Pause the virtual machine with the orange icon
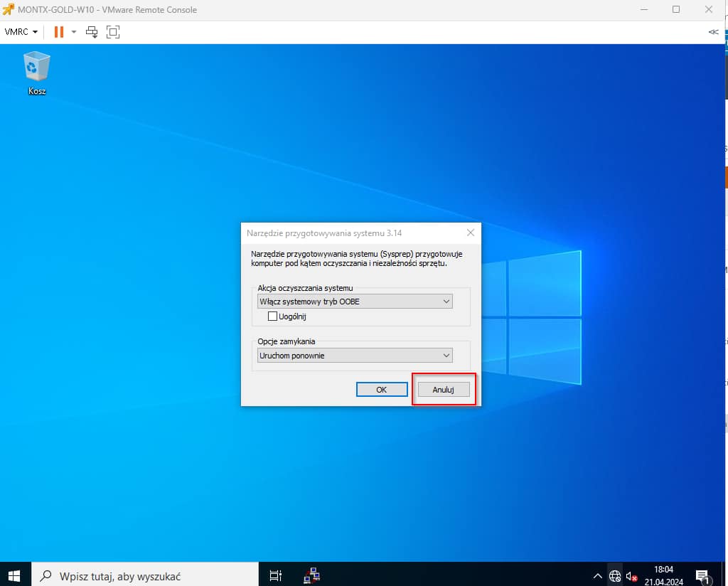Viewport: 728px width, 586px height. point(58,31)
